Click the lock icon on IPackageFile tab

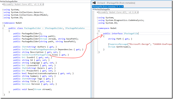tap(117, 7)
